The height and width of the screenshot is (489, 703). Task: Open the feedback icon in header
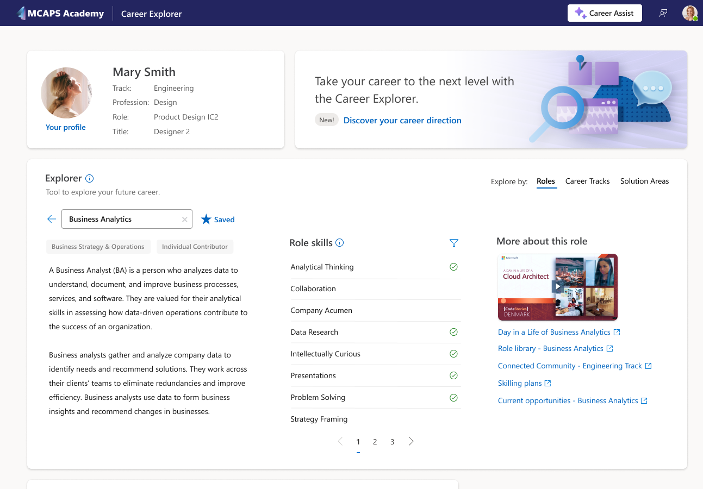point(663,13)
